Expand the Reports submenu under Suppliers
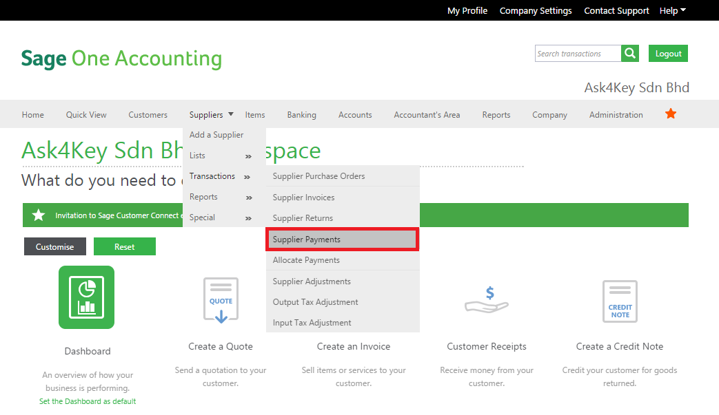The image size is (719, 415). coord(221,197)
